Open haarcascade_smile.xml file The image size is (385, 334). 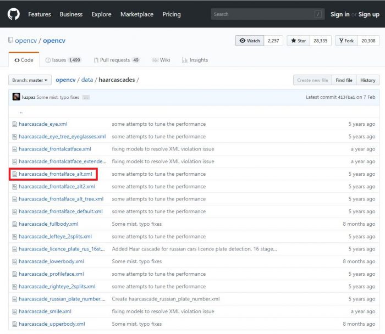[45, 311]
